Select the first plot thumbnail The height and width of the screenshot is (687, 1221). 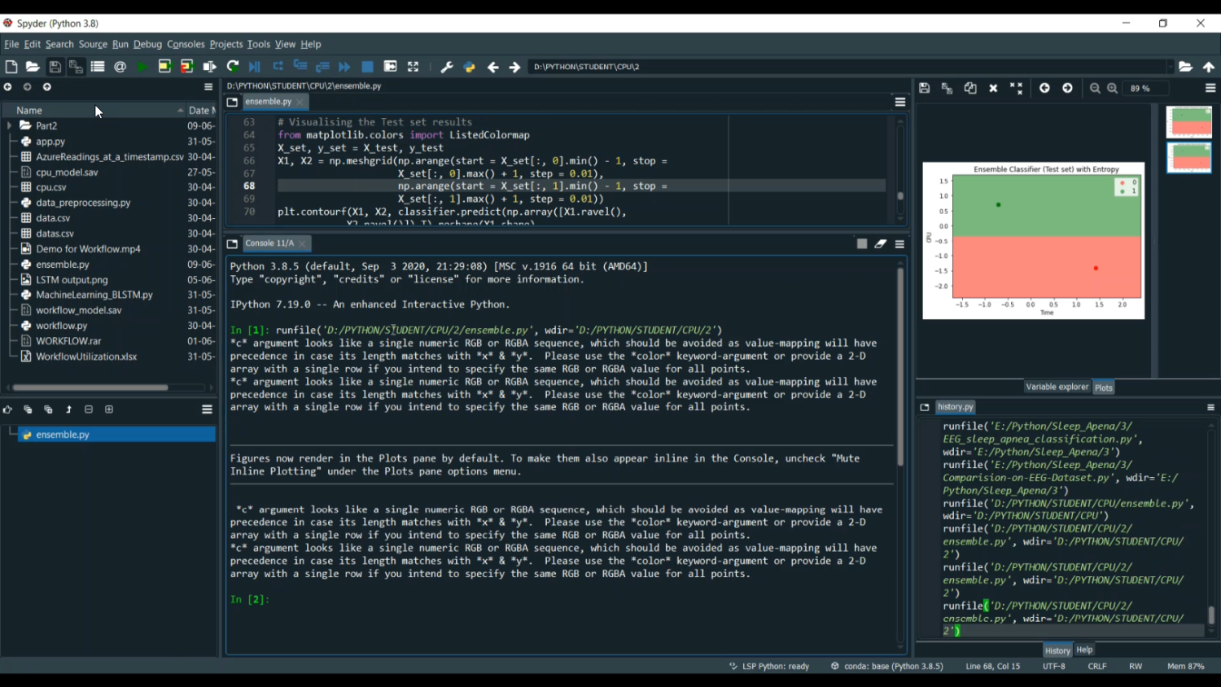click(1189, 122)
